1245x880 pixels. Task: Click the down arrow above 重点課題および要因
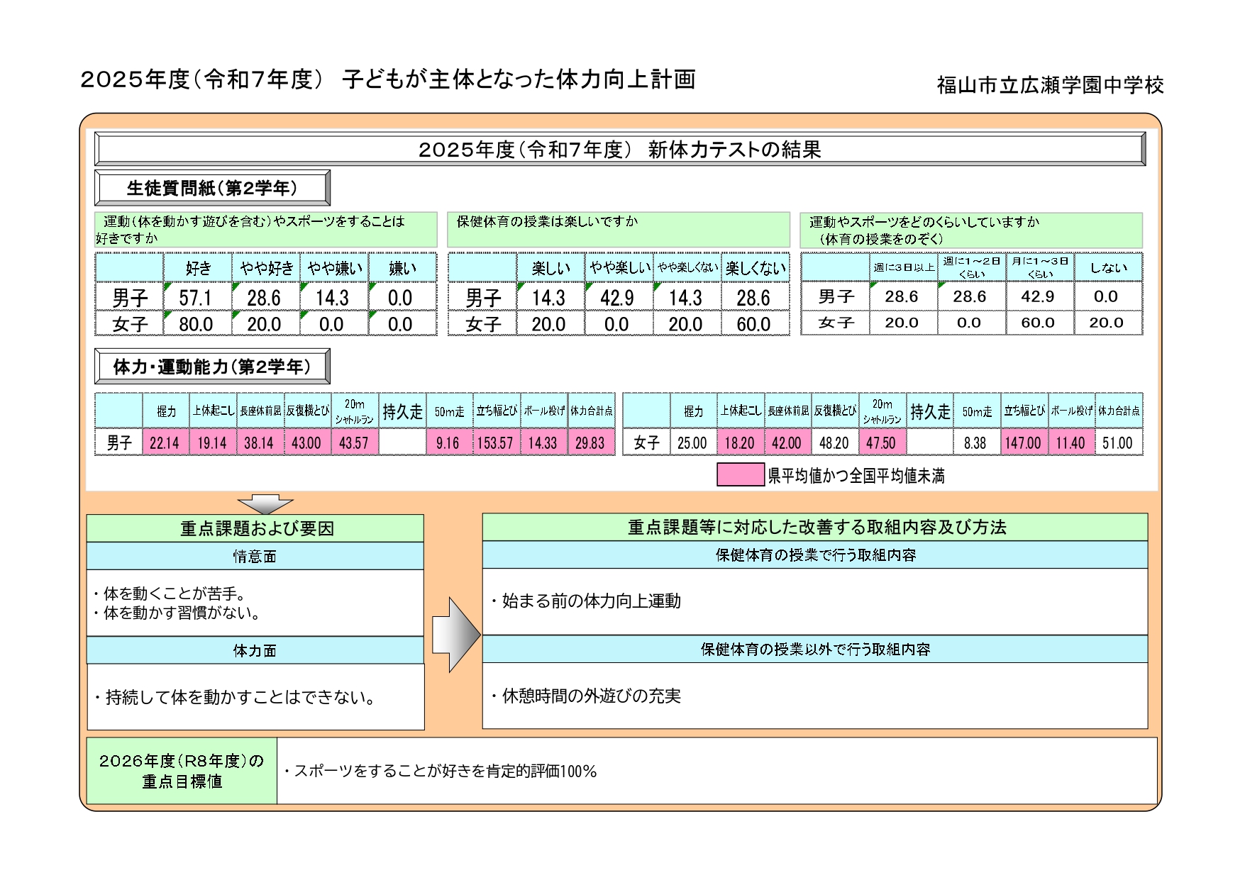pos(265,504)
